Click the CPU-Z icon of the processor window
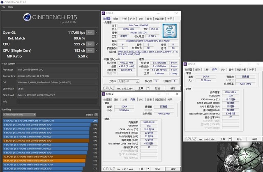The width and height of the screenshot is (263, 172). click(104, 13)
